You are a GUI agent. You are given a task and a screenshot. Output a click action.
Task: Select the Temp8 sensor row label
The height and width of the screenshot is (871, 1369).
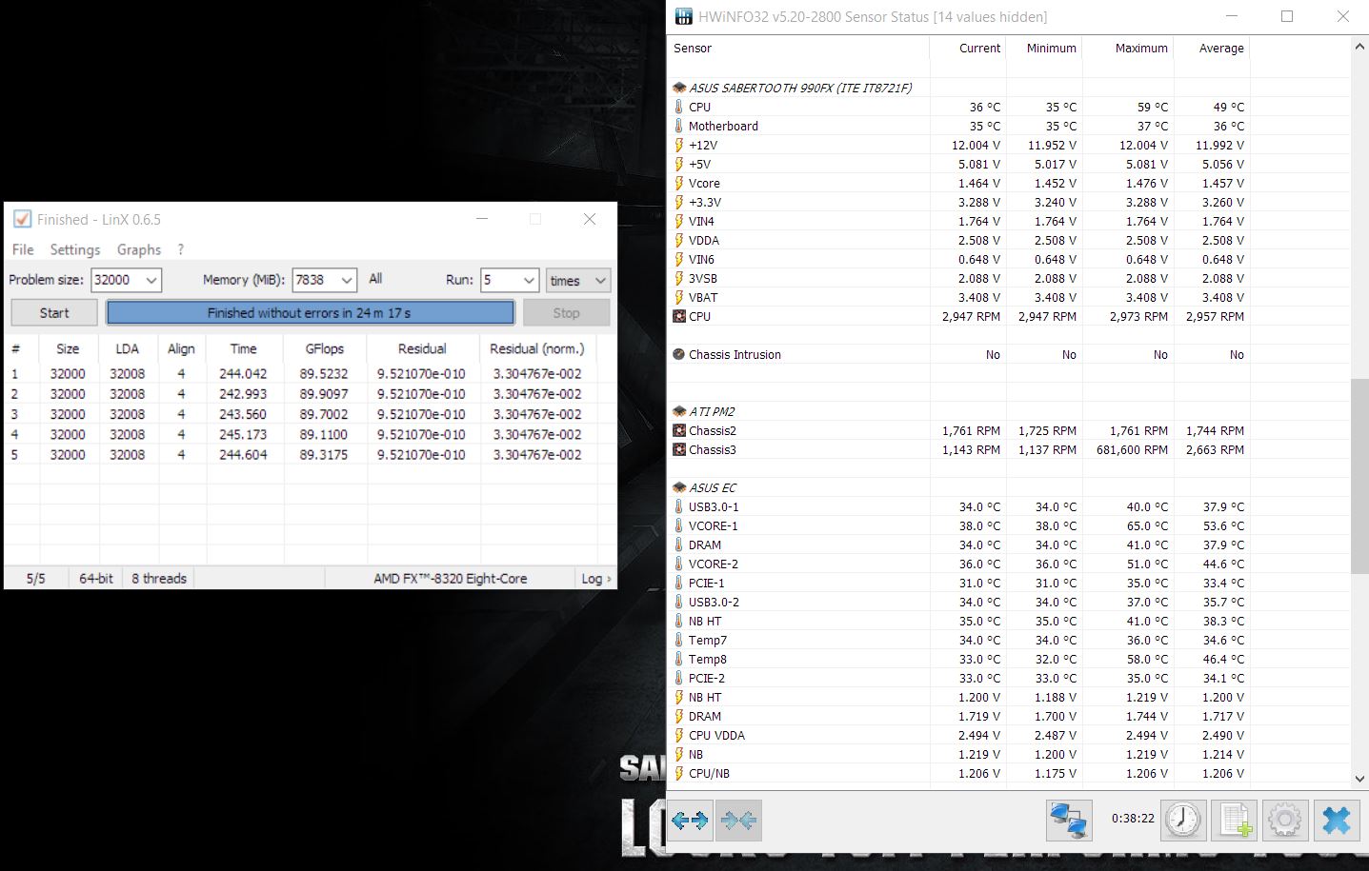708,659
